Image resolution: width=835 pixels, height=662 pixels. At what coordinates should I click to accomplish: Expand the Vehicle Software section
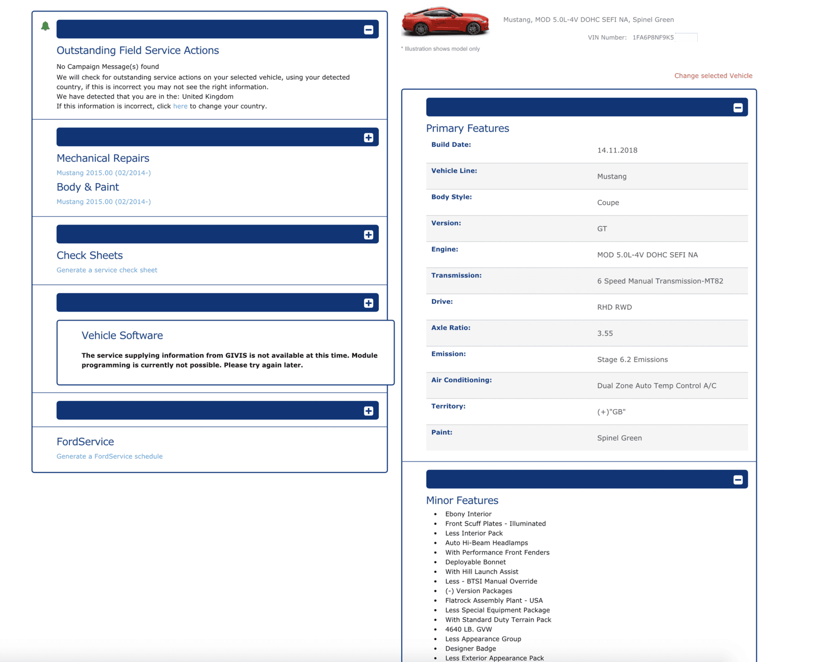(x=368, y=303)
